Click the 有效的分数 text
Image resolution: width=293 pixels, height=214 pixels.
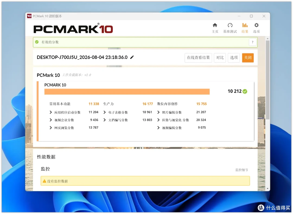coord(50,42)
